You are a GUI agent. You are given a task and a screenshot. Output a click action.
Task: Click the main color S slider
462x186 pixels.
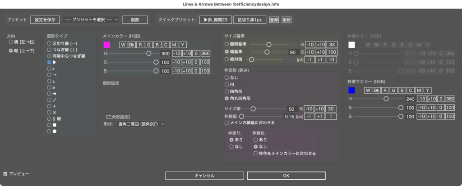pos(133,62)
